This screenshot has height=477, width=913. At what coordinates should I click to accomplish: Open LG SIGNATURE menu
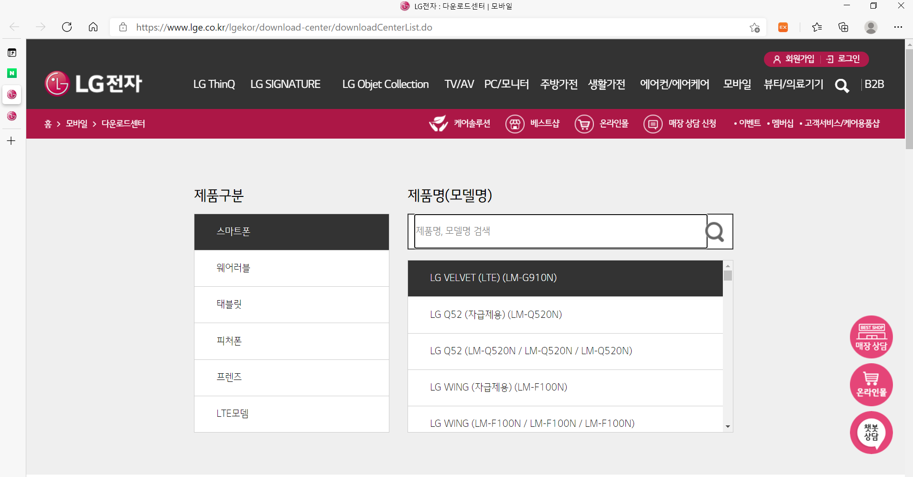285,84
